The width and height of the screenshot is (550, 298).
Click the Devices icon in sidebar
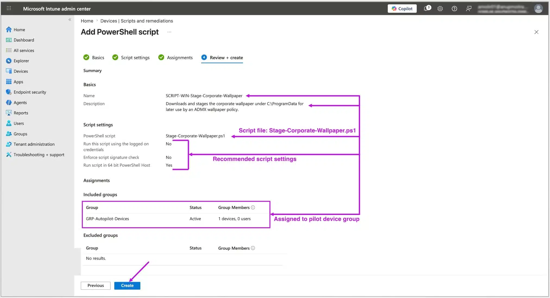pyautogui.click(x=9, y=71)
